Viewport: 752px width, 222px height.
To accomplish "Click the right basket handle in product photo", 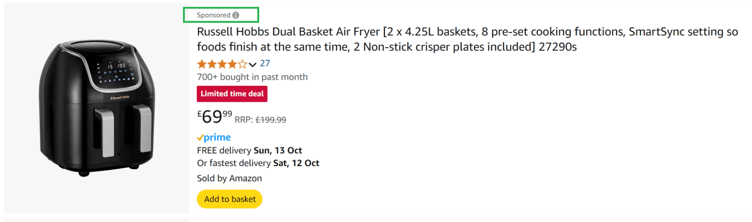I will pos(144,128).
